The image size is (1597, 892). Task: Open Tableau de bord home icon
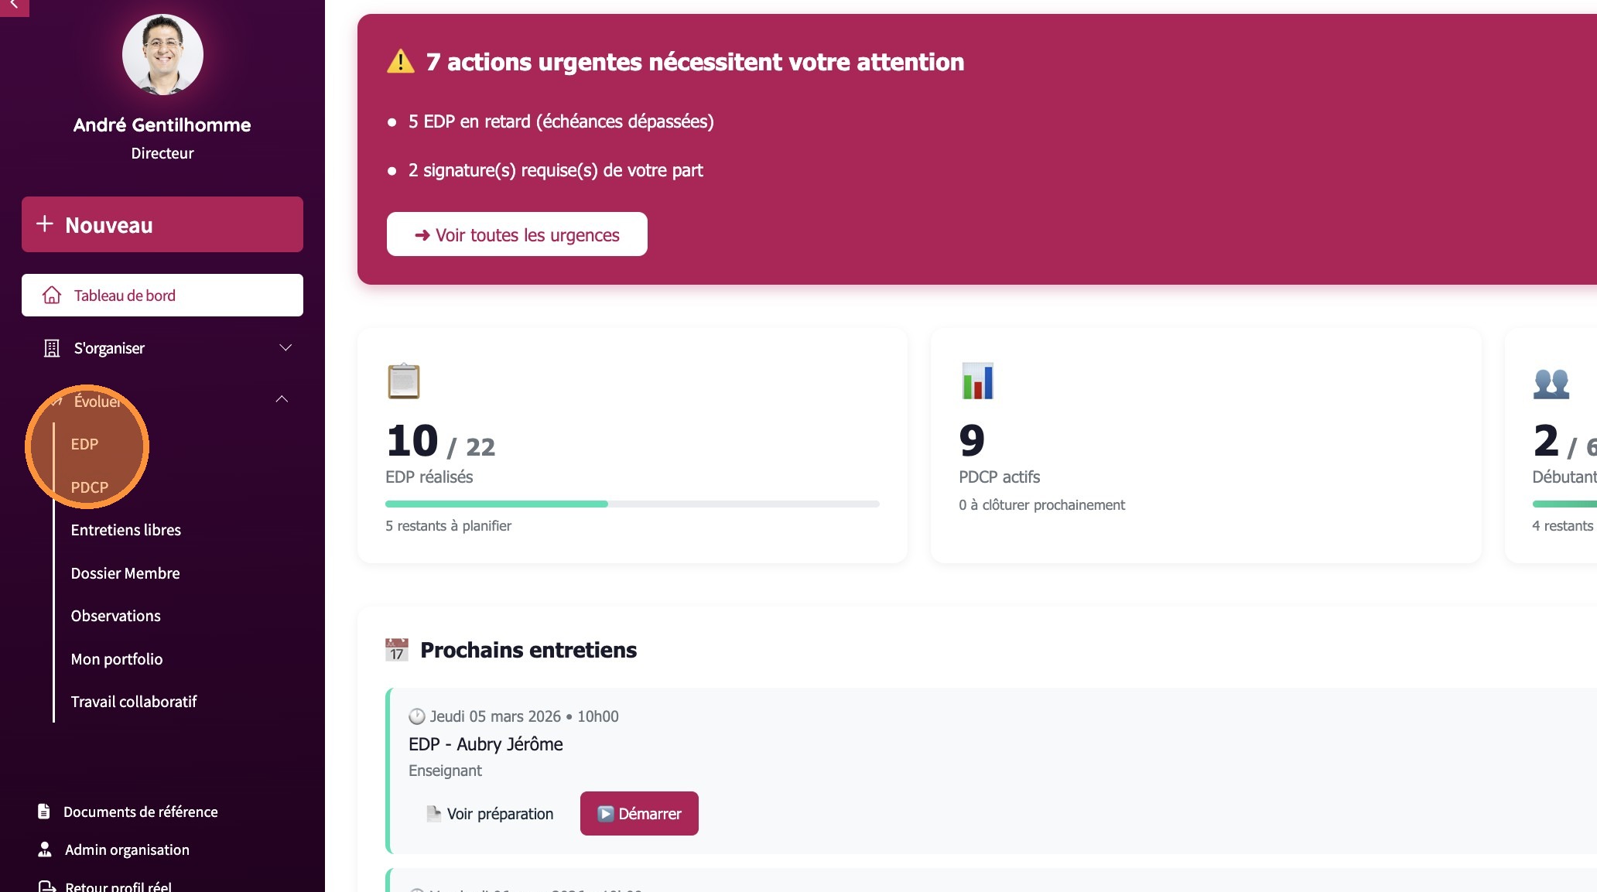tap(52, 296)
